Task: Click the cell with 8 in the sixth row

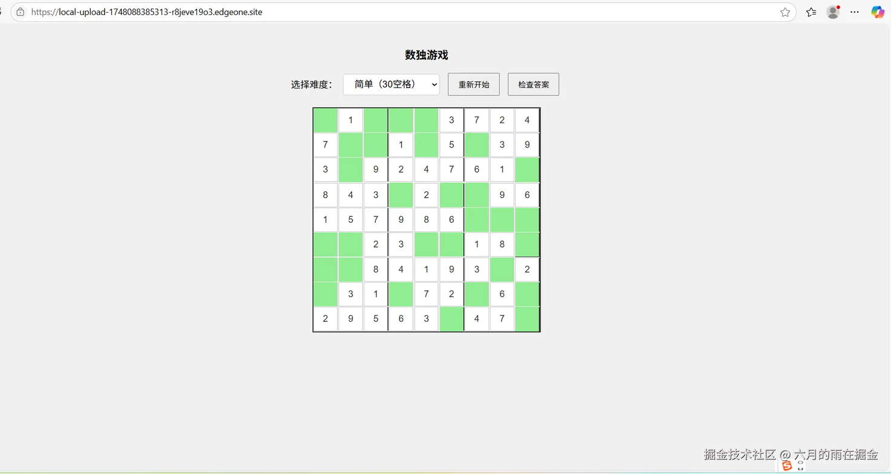Action: click(x=502, y=245)
